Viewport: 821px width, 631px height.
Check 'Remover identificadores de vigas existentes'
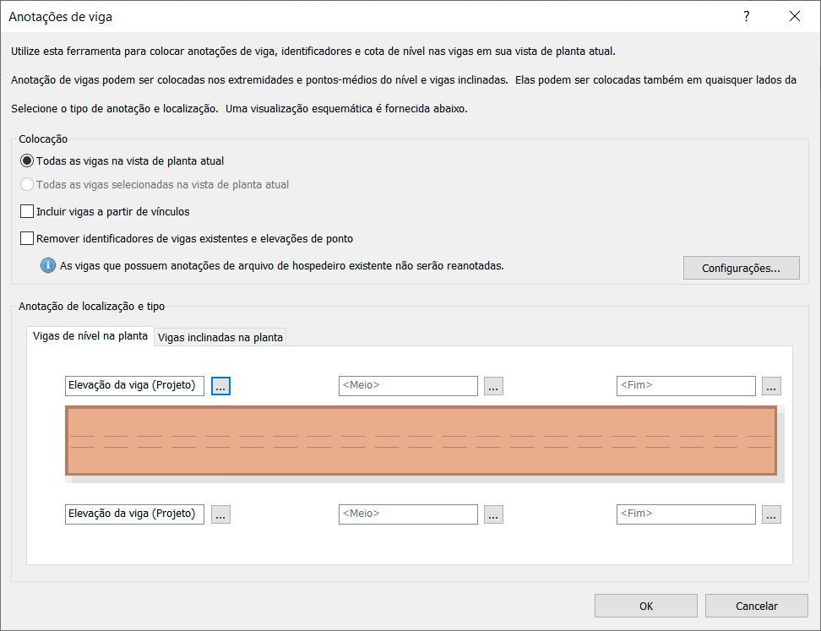(x=28, y=238)
